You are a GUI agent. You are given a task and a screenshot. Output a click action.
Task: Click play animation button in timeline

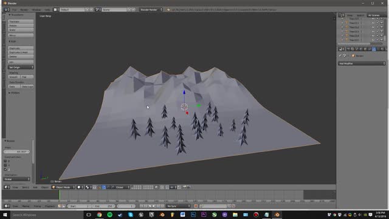pos(154,206)
